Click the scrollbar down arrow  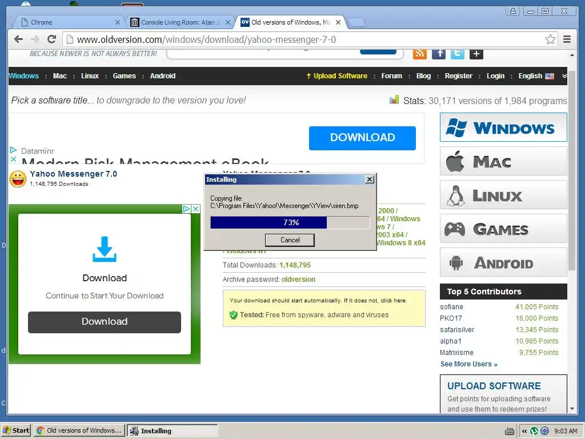pos(572,409)
